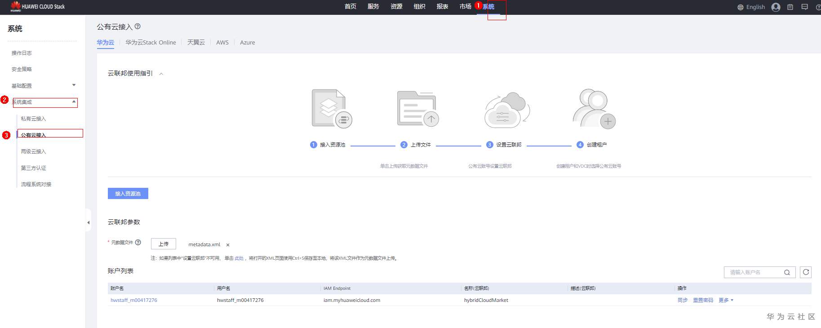Click the step 4 add tenant icon

(x=594, y=109)
